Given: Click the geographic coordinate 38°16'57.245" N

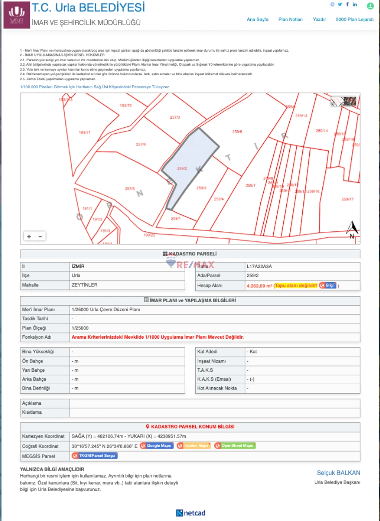Looking at the screenshot, I should pos(105,446).
